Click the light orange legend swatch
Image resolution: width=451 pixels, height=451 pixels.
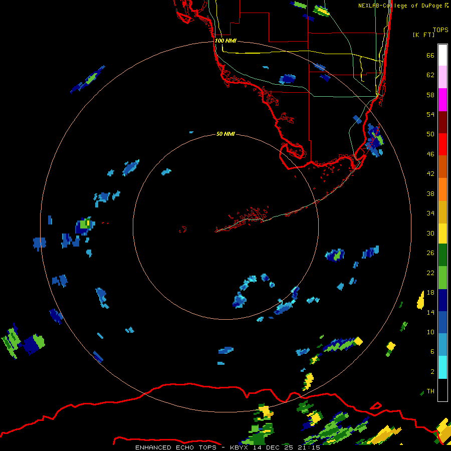point(442,189)
